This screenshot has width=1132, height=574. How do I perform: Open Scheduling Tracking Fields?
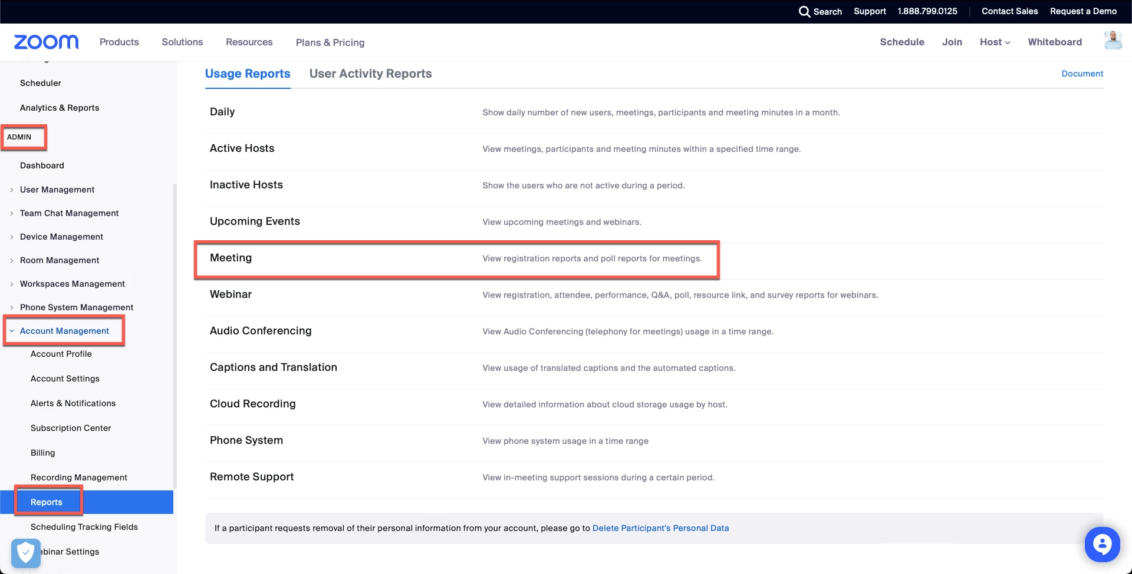click(x=84, y=527)
